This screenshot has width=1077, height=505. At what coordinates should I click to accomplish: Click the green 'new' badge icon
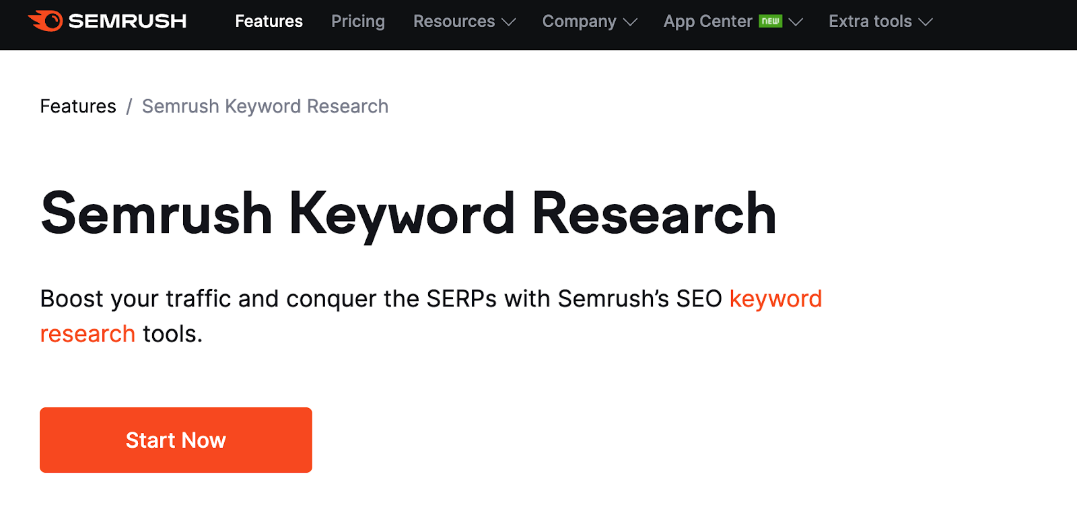[x=770, y=21]
